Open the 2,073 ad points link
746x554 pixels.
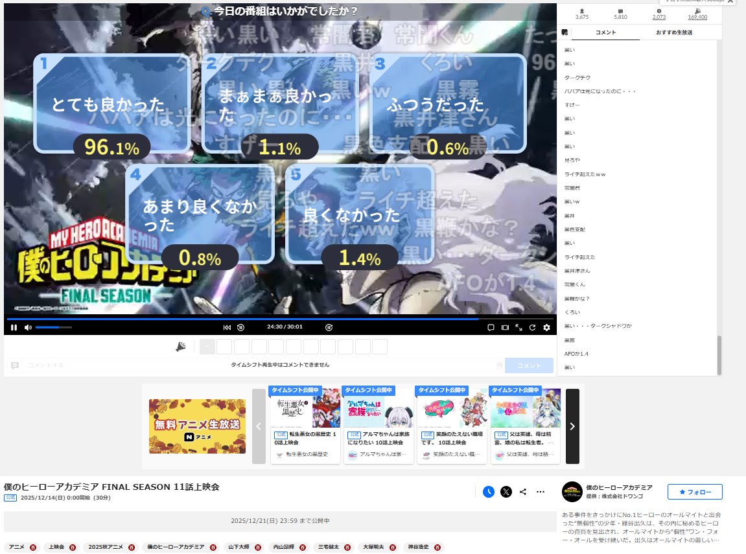[659, 14]
